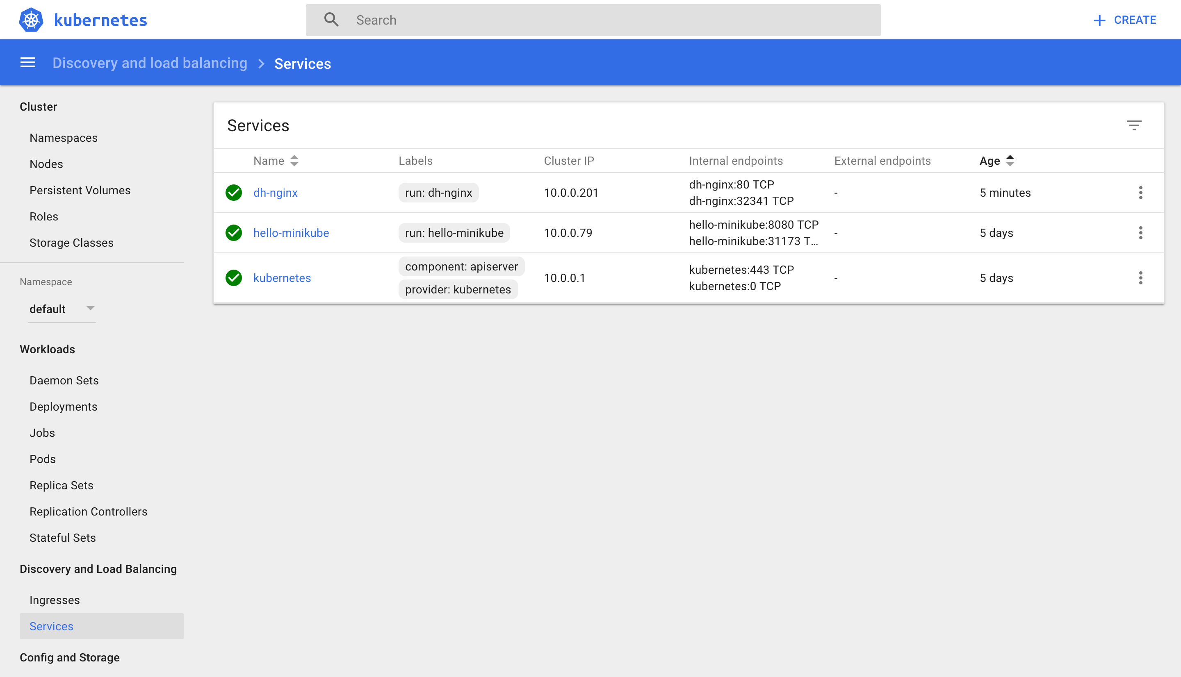Click the 'component: apiserver' label chip
This screenshot has width=1181, height=677.
pyautogui.click(x=461, y=266)
